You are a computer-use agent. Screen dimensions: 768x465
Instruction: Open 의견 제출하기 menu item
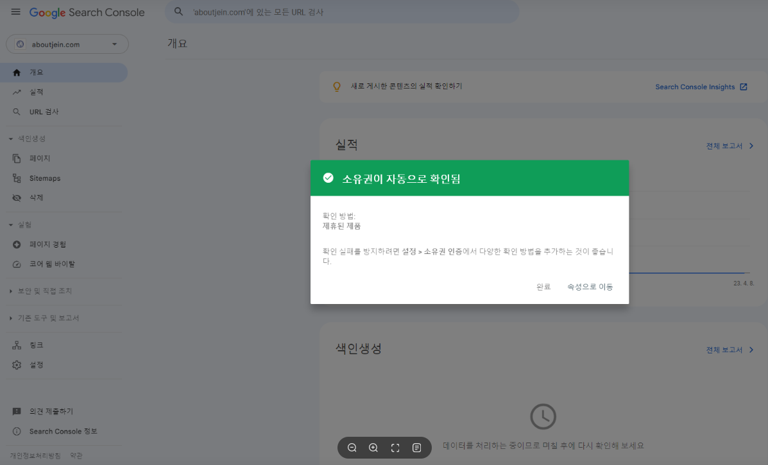coord(64,412)
